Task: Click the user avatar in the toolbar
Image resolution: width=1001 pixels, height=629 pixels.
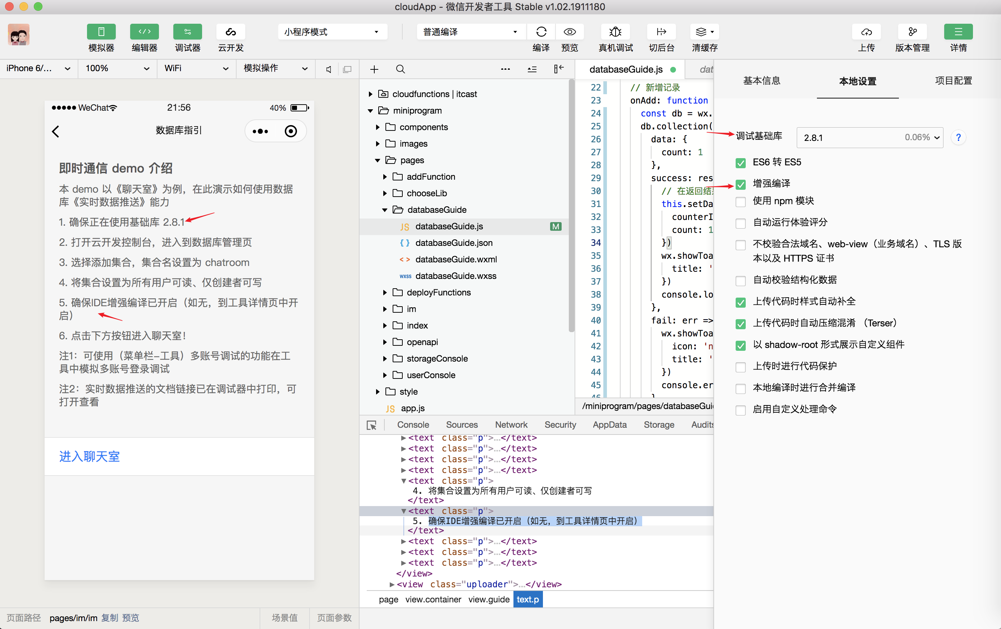Action: 19,35
